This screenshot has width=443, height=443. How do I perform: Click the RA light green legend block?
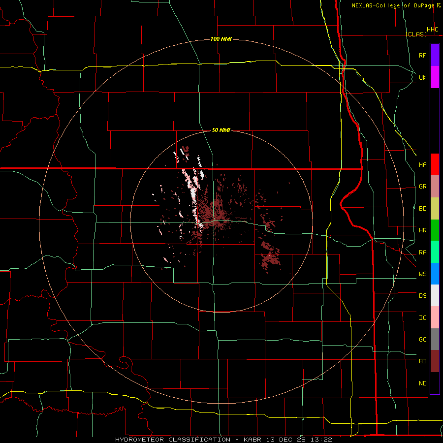coord(435,252)
